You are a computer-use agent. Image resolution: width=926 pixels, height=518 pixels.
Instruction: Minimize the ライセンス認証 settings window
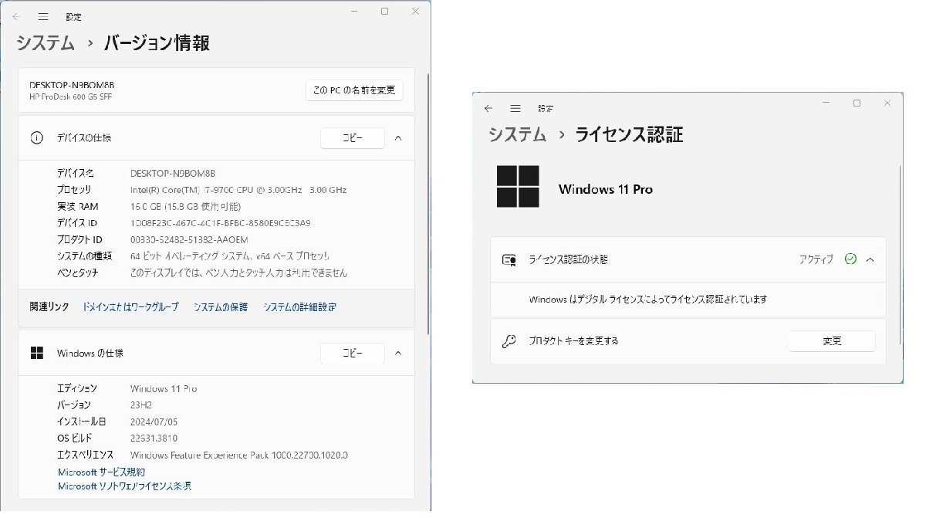pos(826,103)
